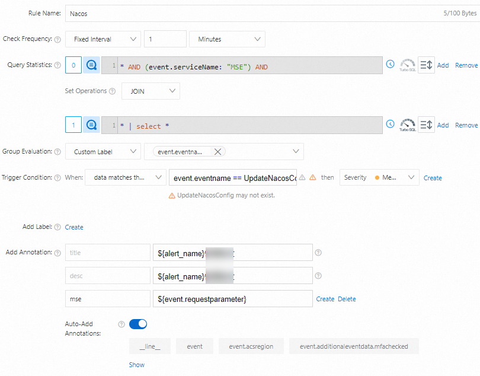The width and height of the screenshot is (480, 376).
Task: Click orange warning icon in trigger condition
Action: click(312, 177)
